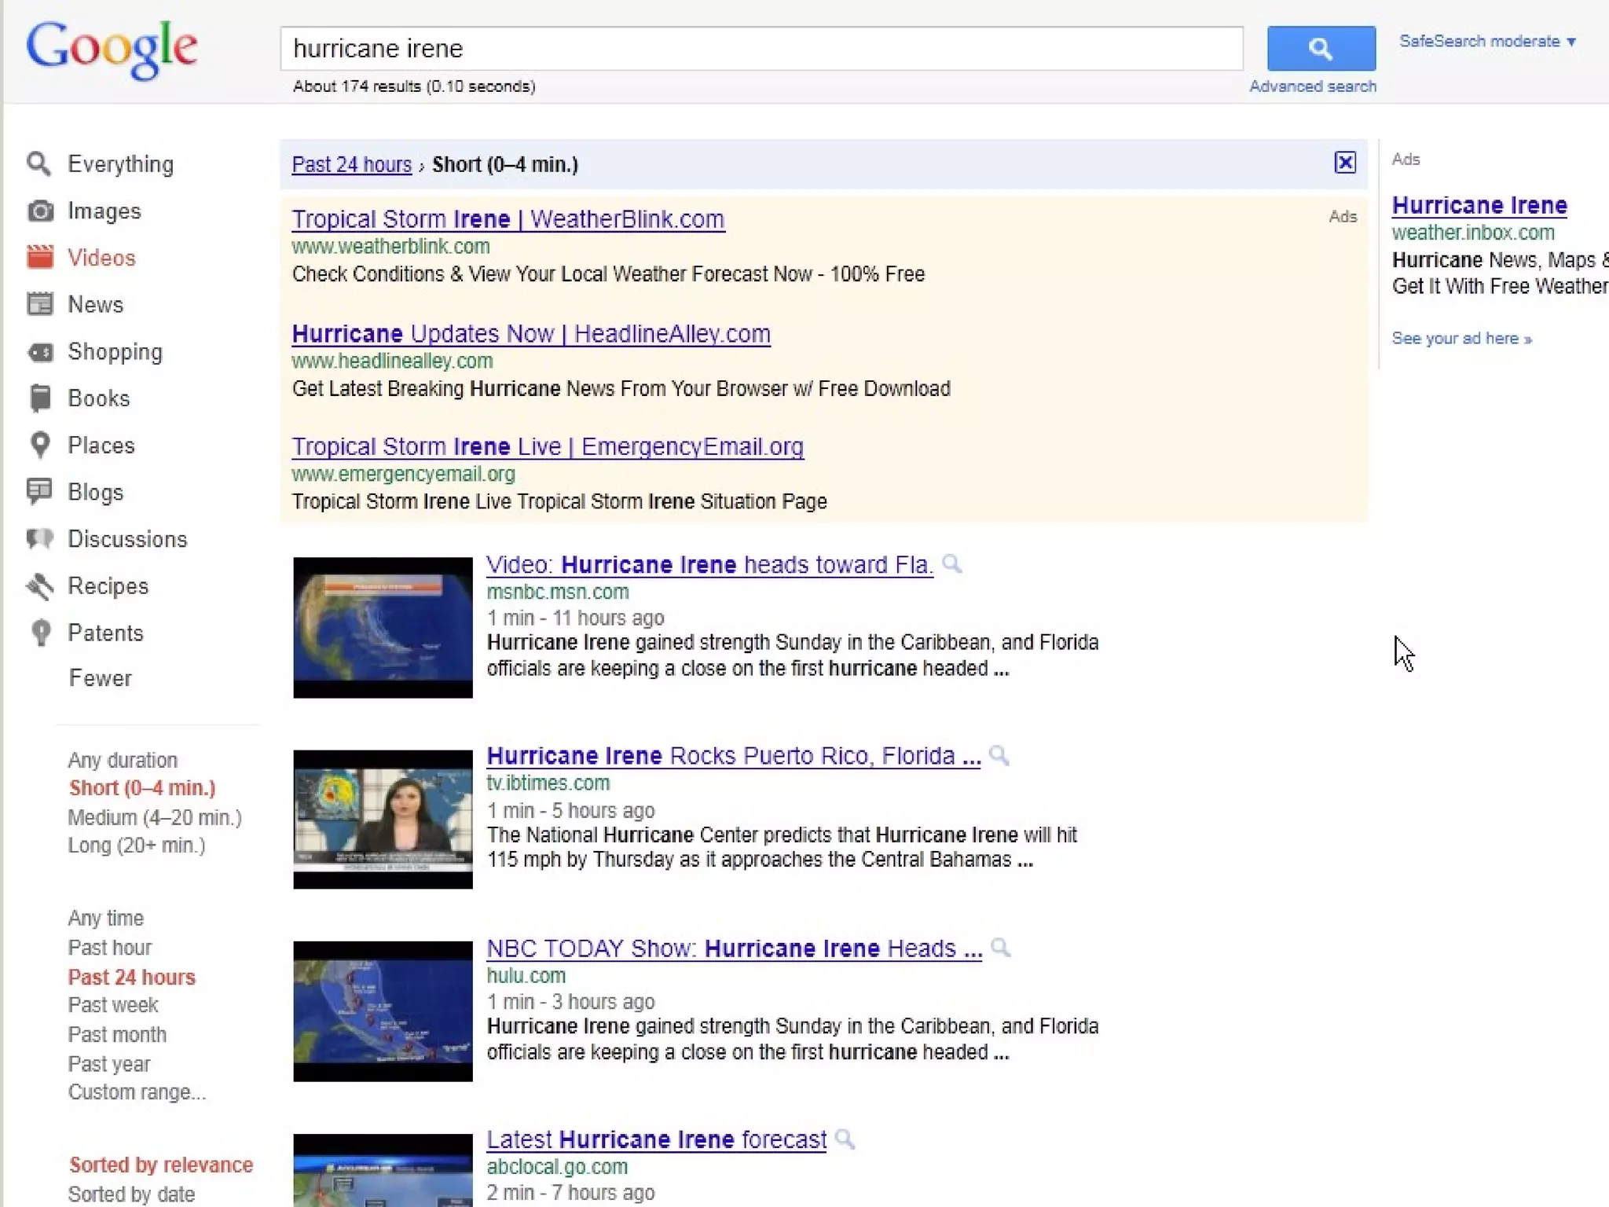Select the Past week time filter
The image size is (1609, 1207).
point(113,1005)
